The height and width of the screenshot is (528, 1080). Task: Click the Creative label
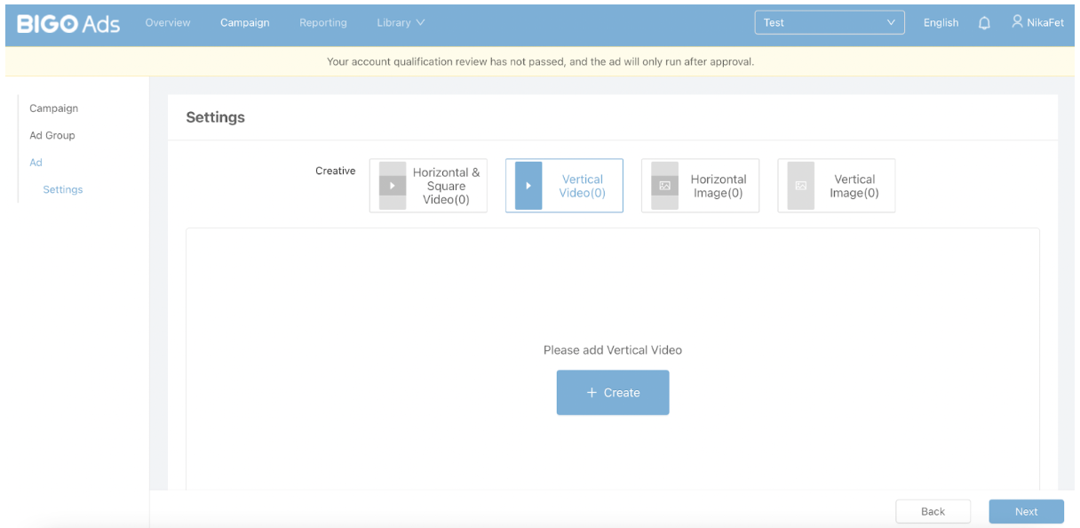[336, 171]
